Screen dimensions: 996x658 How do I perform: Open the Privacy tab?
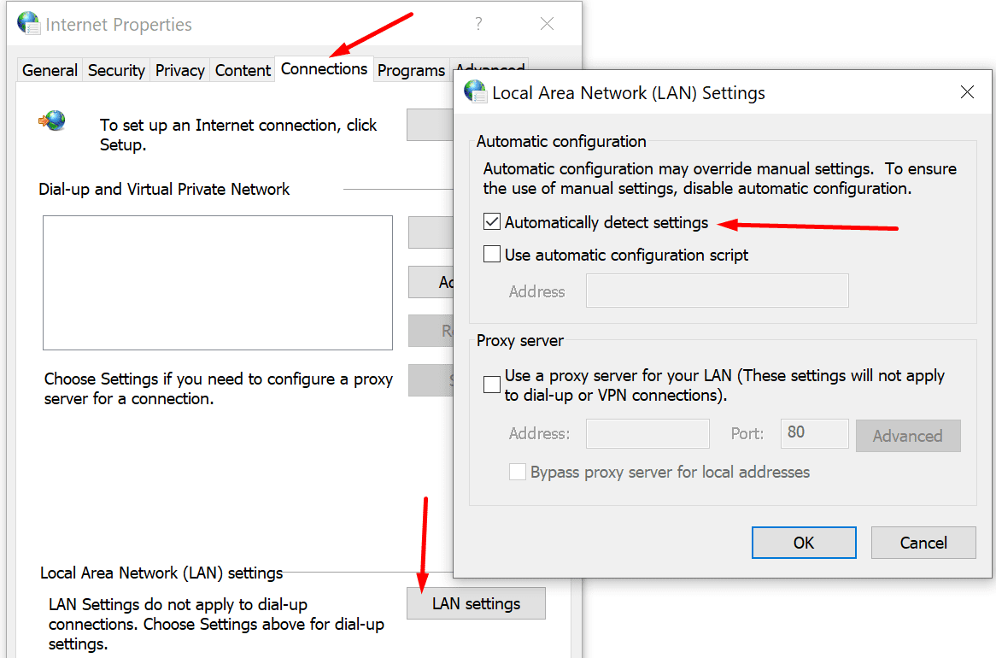(x=179, y=70)
